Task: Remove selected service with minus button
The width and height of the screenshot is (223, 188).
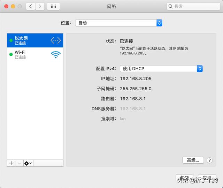Action: click(20, 163)
